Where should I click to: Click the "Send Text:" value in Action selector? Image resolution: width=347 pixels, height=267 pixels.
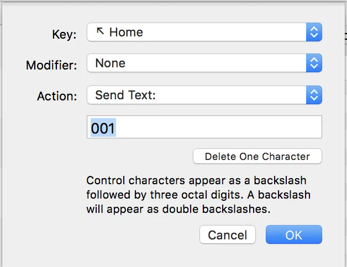(125, 95)
